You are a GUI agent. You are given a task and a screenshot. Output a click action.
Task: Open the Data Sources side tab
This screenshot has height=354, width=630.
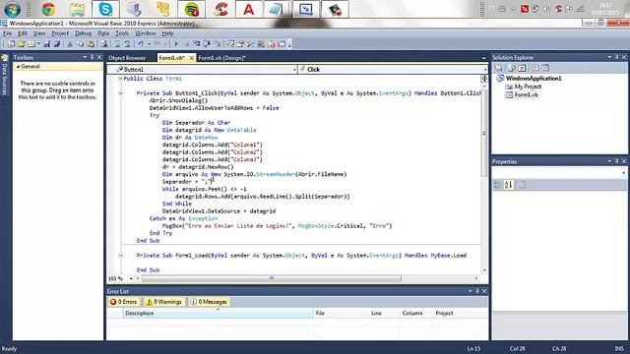(4, 76)
